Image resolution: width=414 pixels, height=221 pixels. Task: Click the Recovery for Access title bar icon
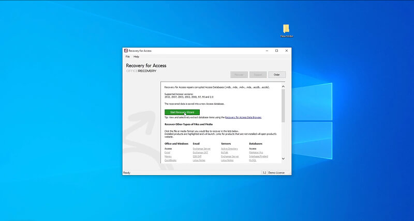pos(126,51)
